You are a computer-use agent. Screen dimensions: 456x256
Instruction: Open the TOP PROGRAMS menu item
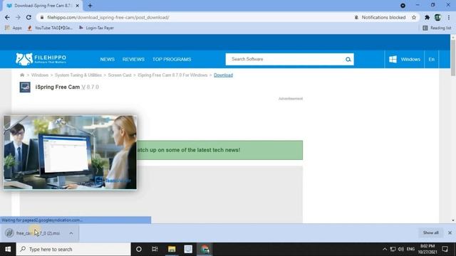pyautogui.click(x=172, y=59)
